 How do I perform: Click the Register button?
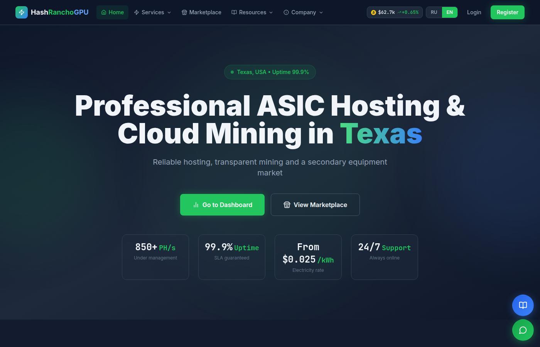click(x=508, y=12)
